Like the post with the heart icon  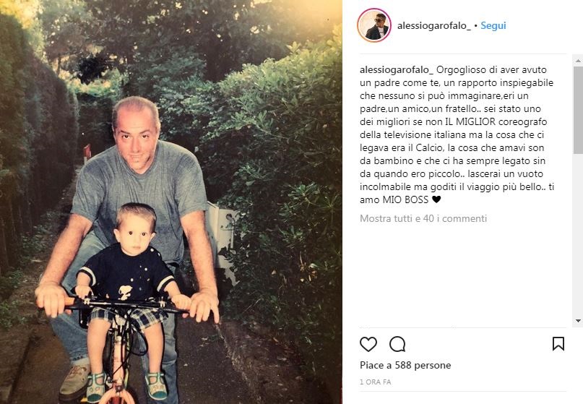tap(368, 344)
